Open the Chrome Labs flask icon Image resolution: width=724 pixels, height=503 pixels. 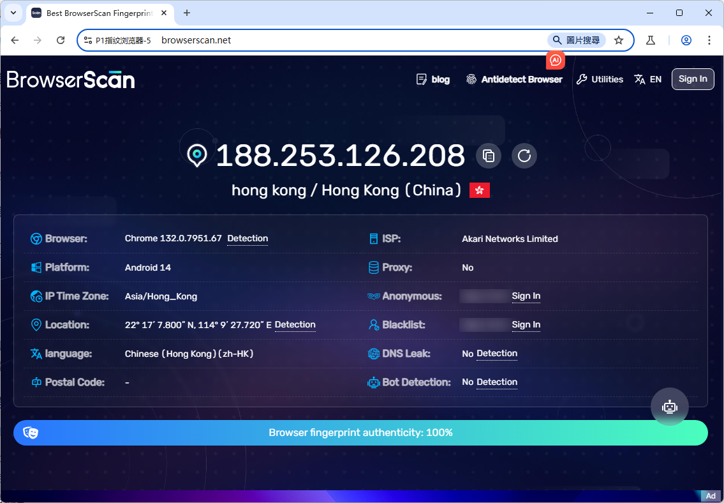point(651,40)
